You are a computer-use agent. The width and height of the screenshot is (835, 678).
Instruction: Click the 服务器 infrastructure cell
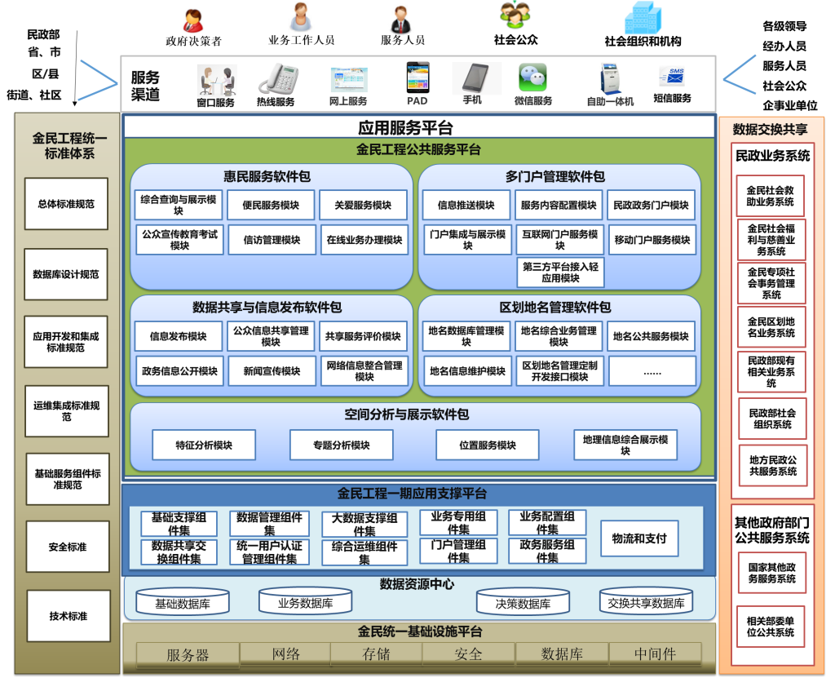188,654
